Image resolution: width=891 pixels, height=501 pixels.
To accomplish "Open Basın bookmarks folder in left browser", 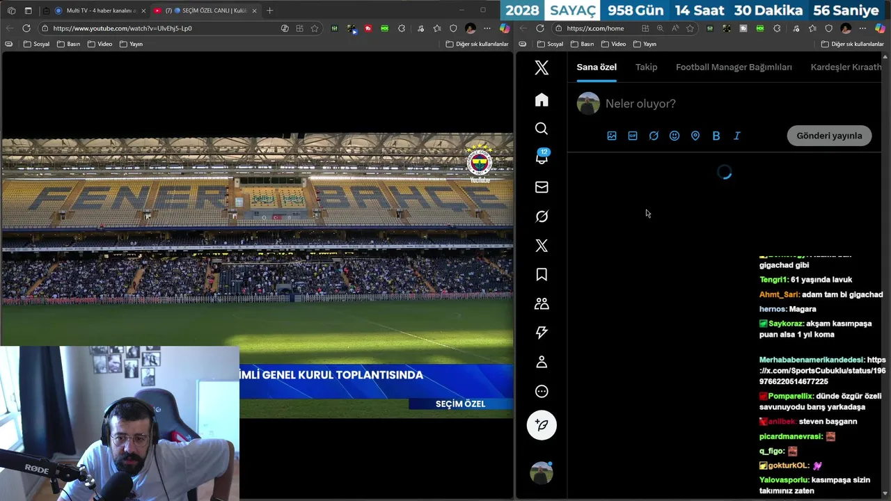I will (68, 44).
